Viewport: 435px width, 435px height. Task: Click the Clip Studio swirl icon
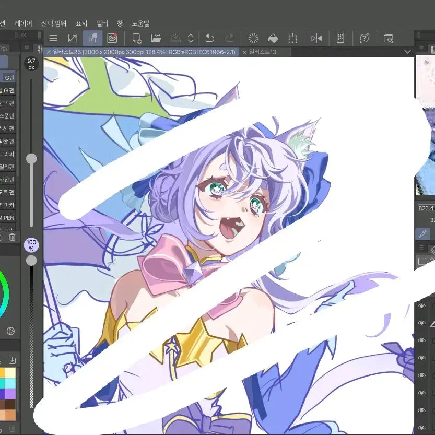point(112,38)
